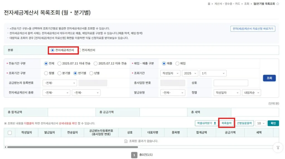Open second 전자세금계산서 종류 dropdown
This screenshot has width=285, height=159.
(86, 93)
